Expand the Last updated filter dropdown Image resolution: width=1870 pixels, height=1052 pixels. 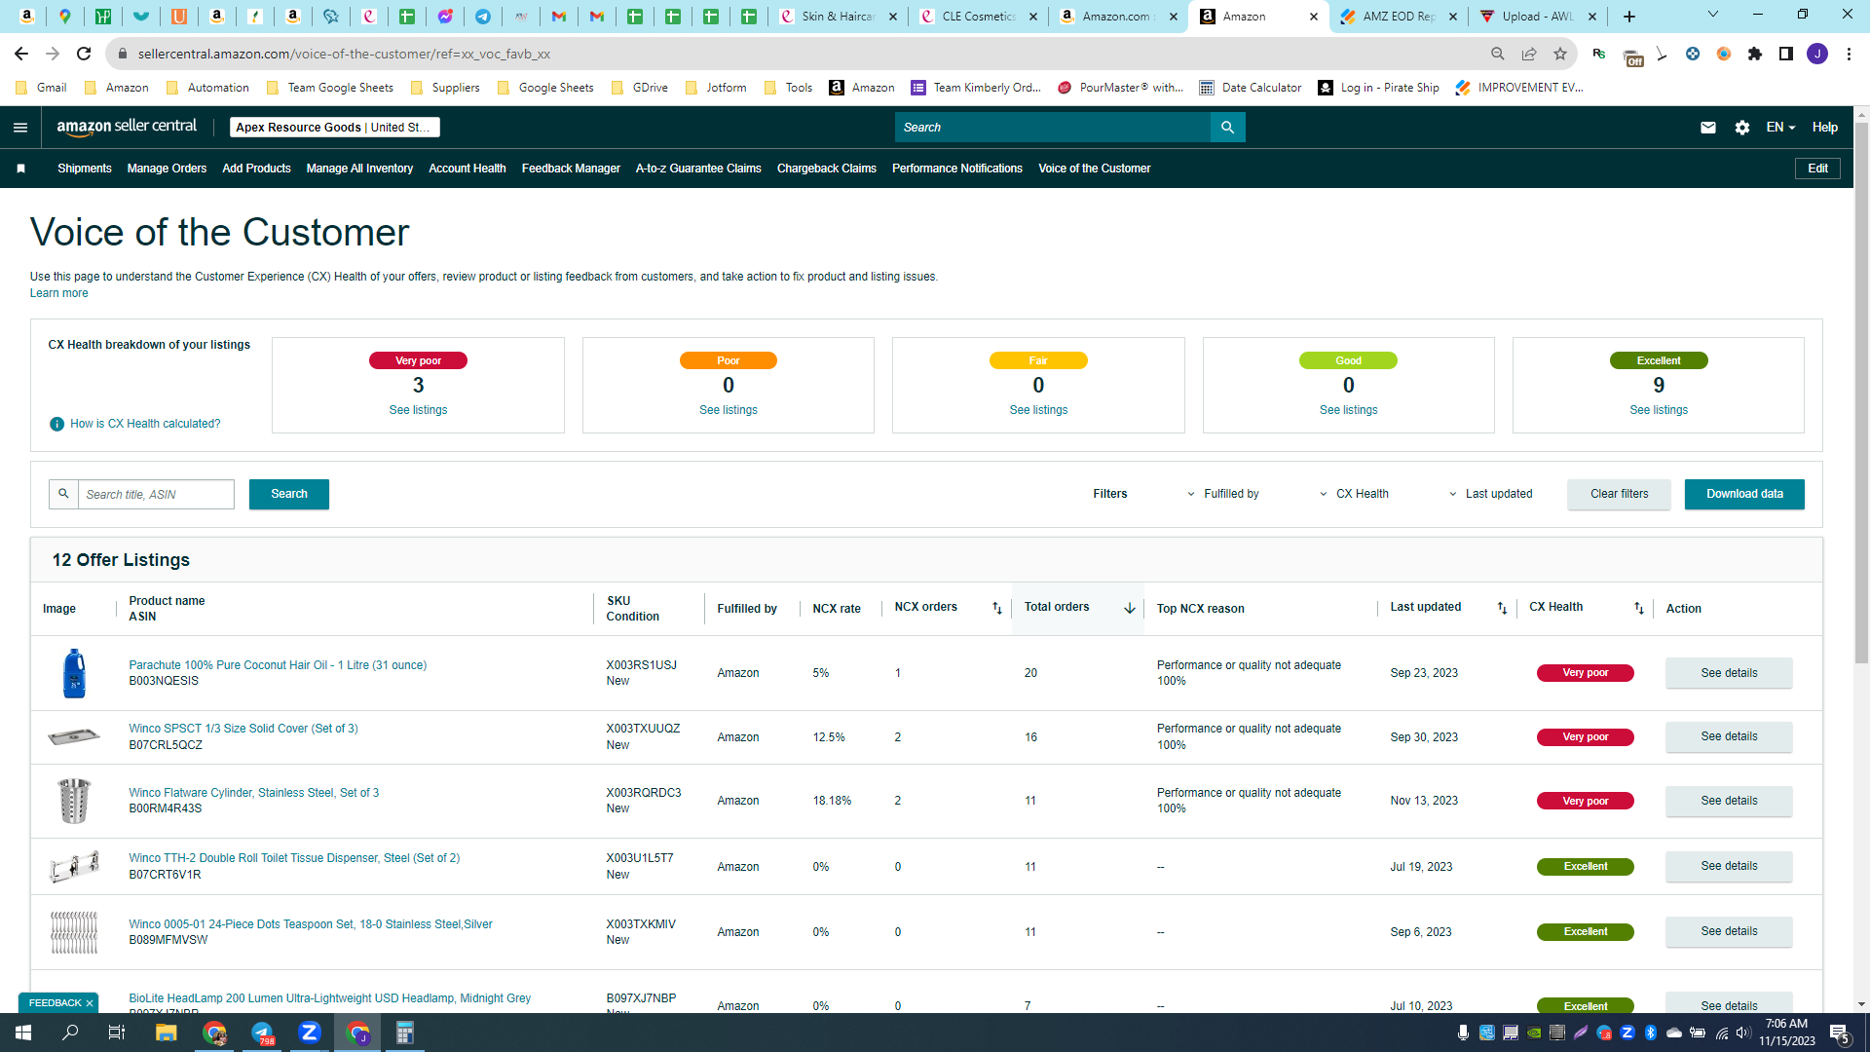tap(1490, 494)
